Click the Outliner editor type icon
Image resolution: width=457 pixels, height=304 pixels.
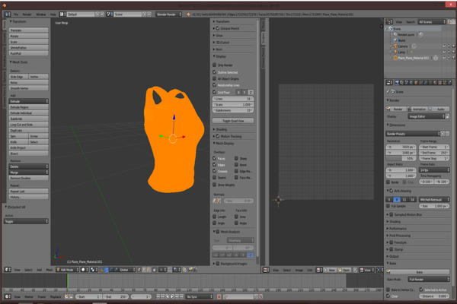389,22
